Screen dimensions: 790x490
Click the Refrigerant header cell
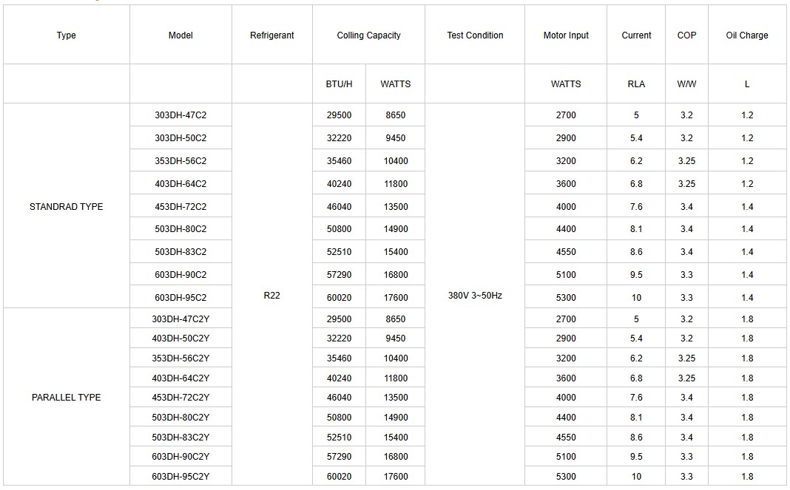271,35
